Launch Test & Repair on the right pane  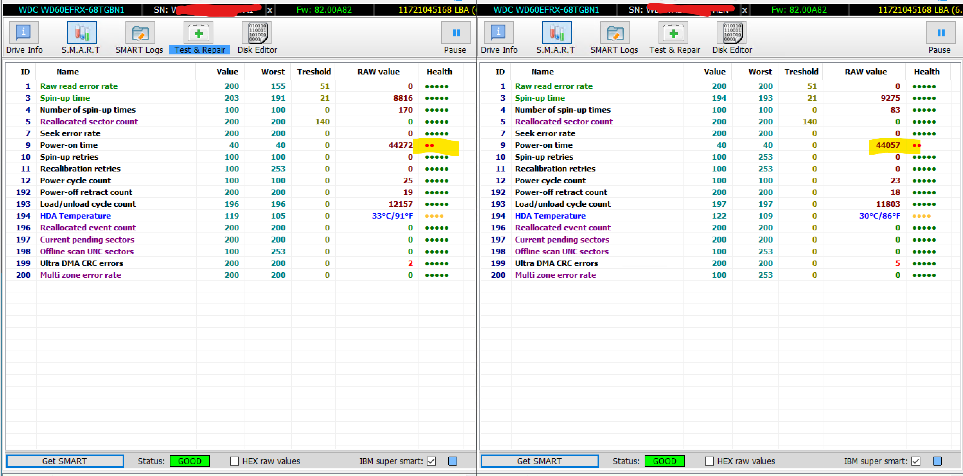(x=674, y=37)
